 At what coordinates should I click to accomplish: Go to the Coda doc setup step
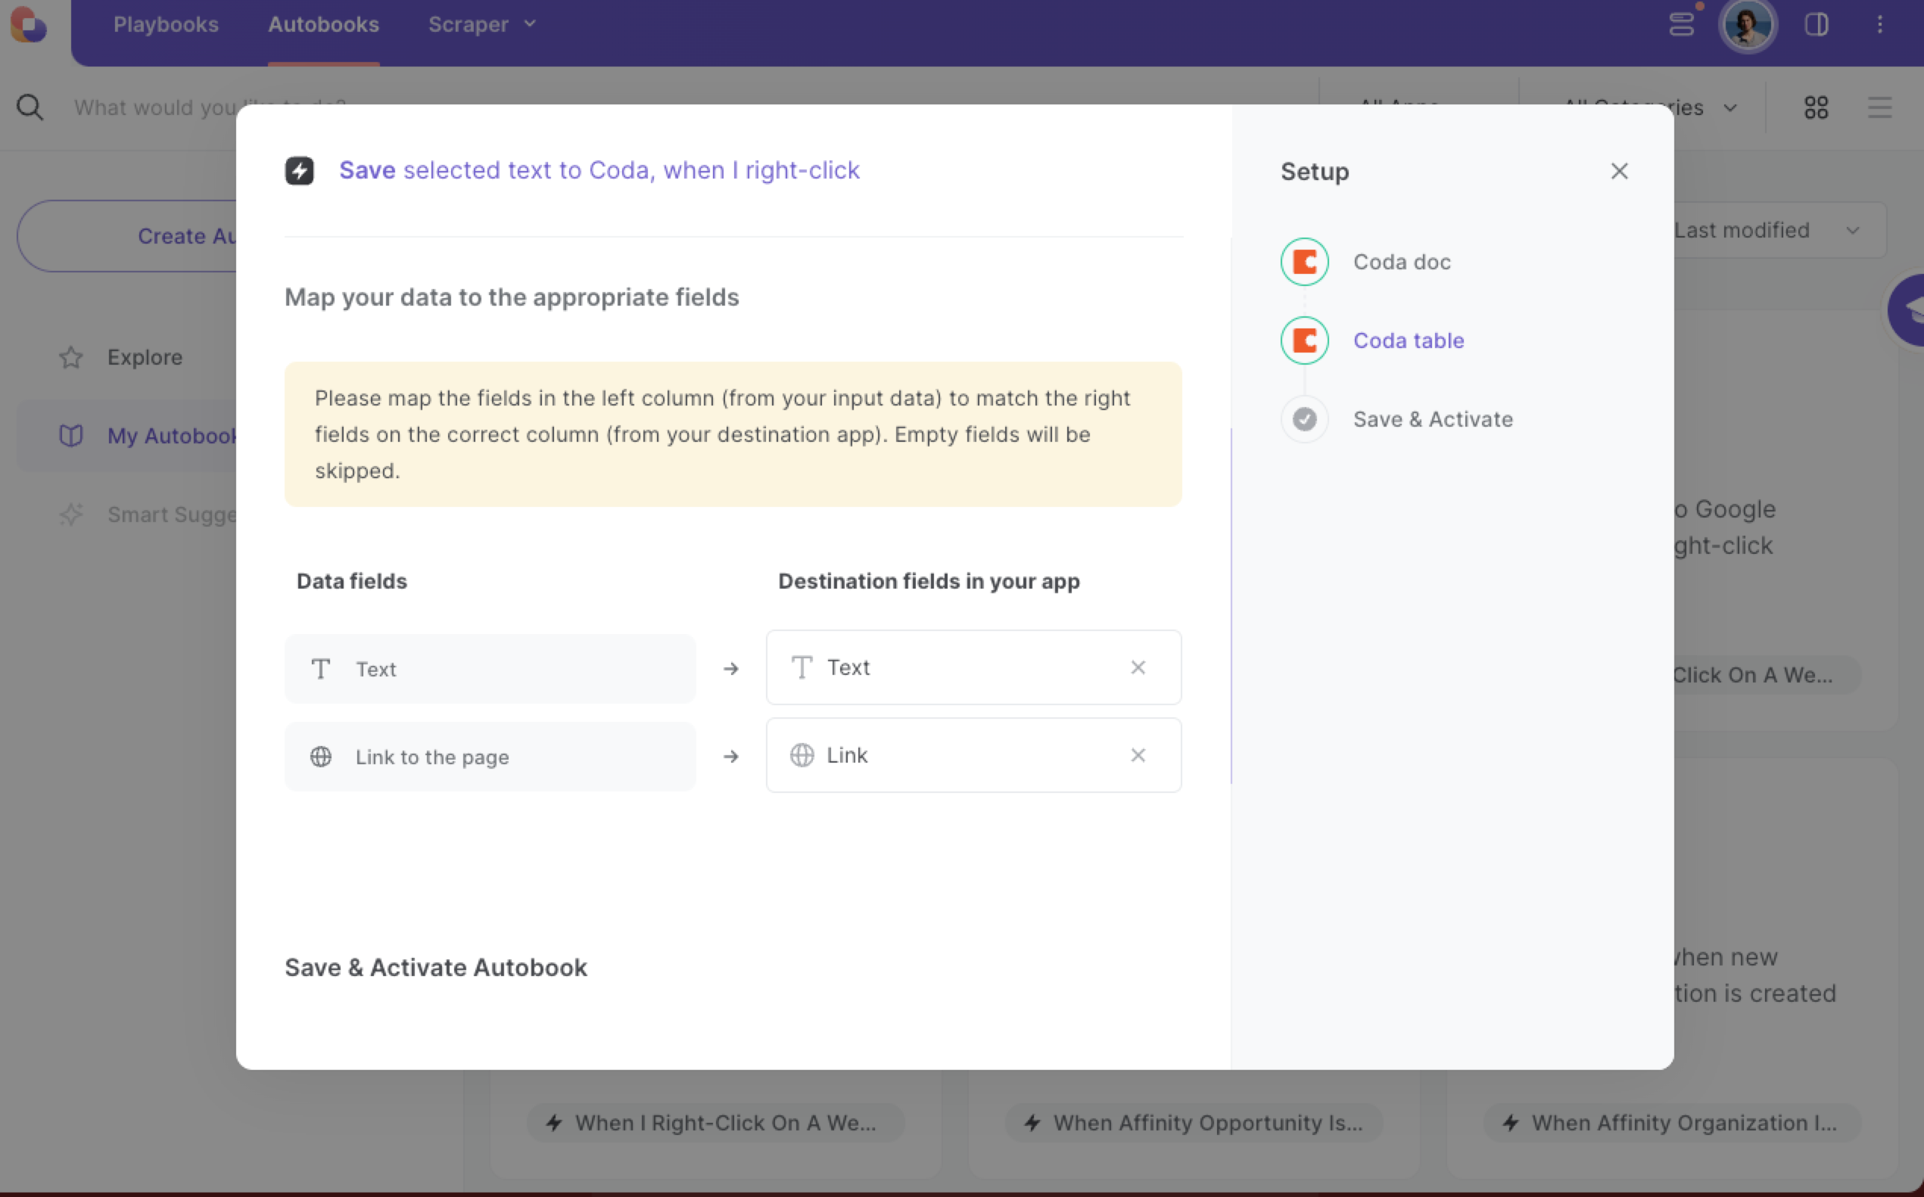click(x=1402, y=262)
